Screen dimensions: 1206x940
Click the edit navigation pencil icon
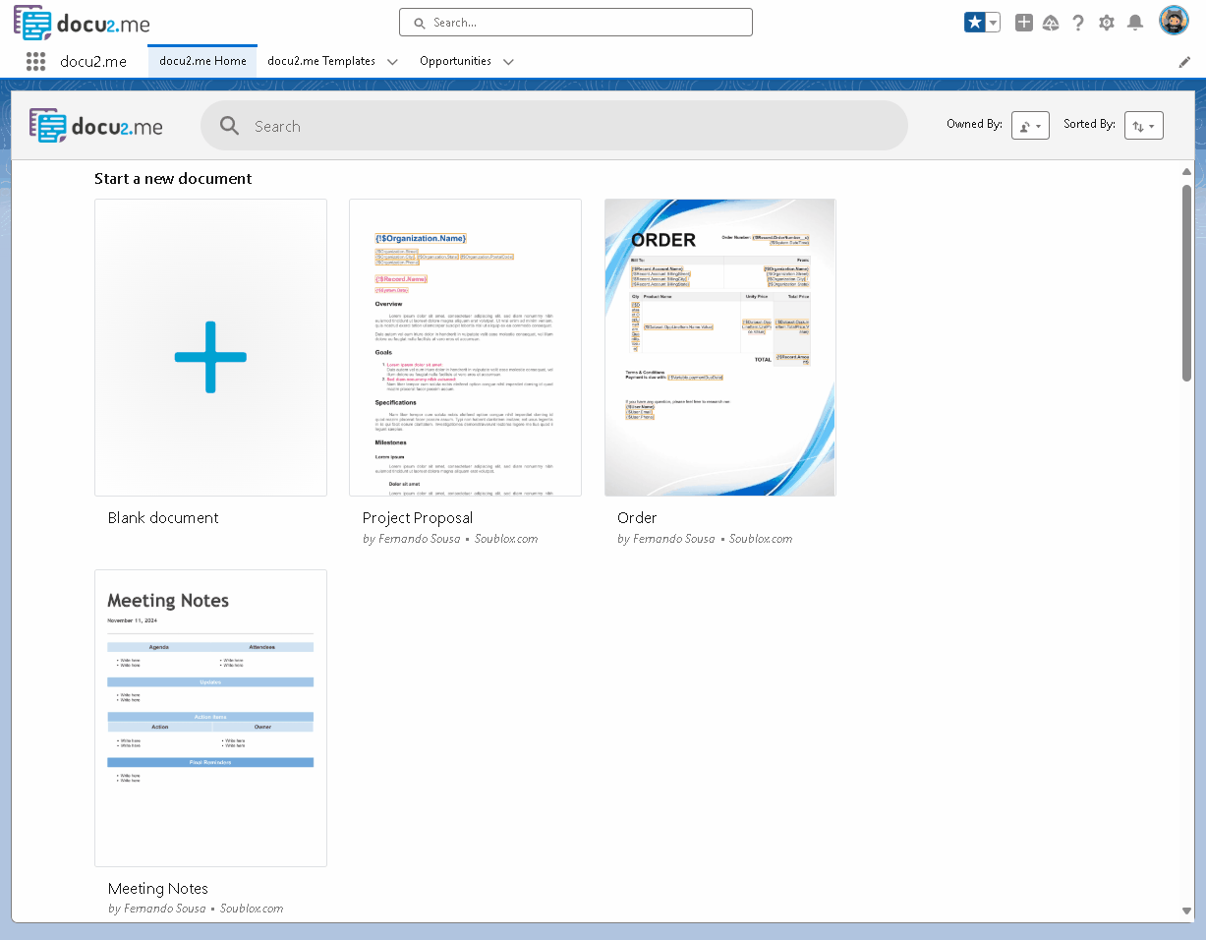click(x=1184, y=62)
